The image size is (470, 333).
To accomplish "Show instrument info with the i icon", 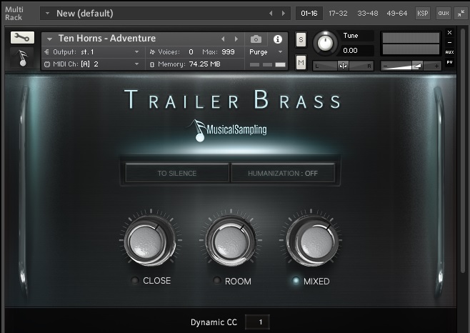I will (x=278, y=39).
